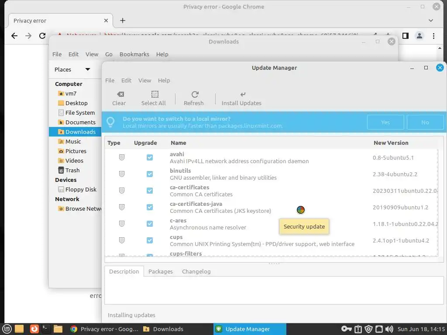Screen dimensions: 447x335
Task: Open Chrome three-dot menu
Action: 433,36
